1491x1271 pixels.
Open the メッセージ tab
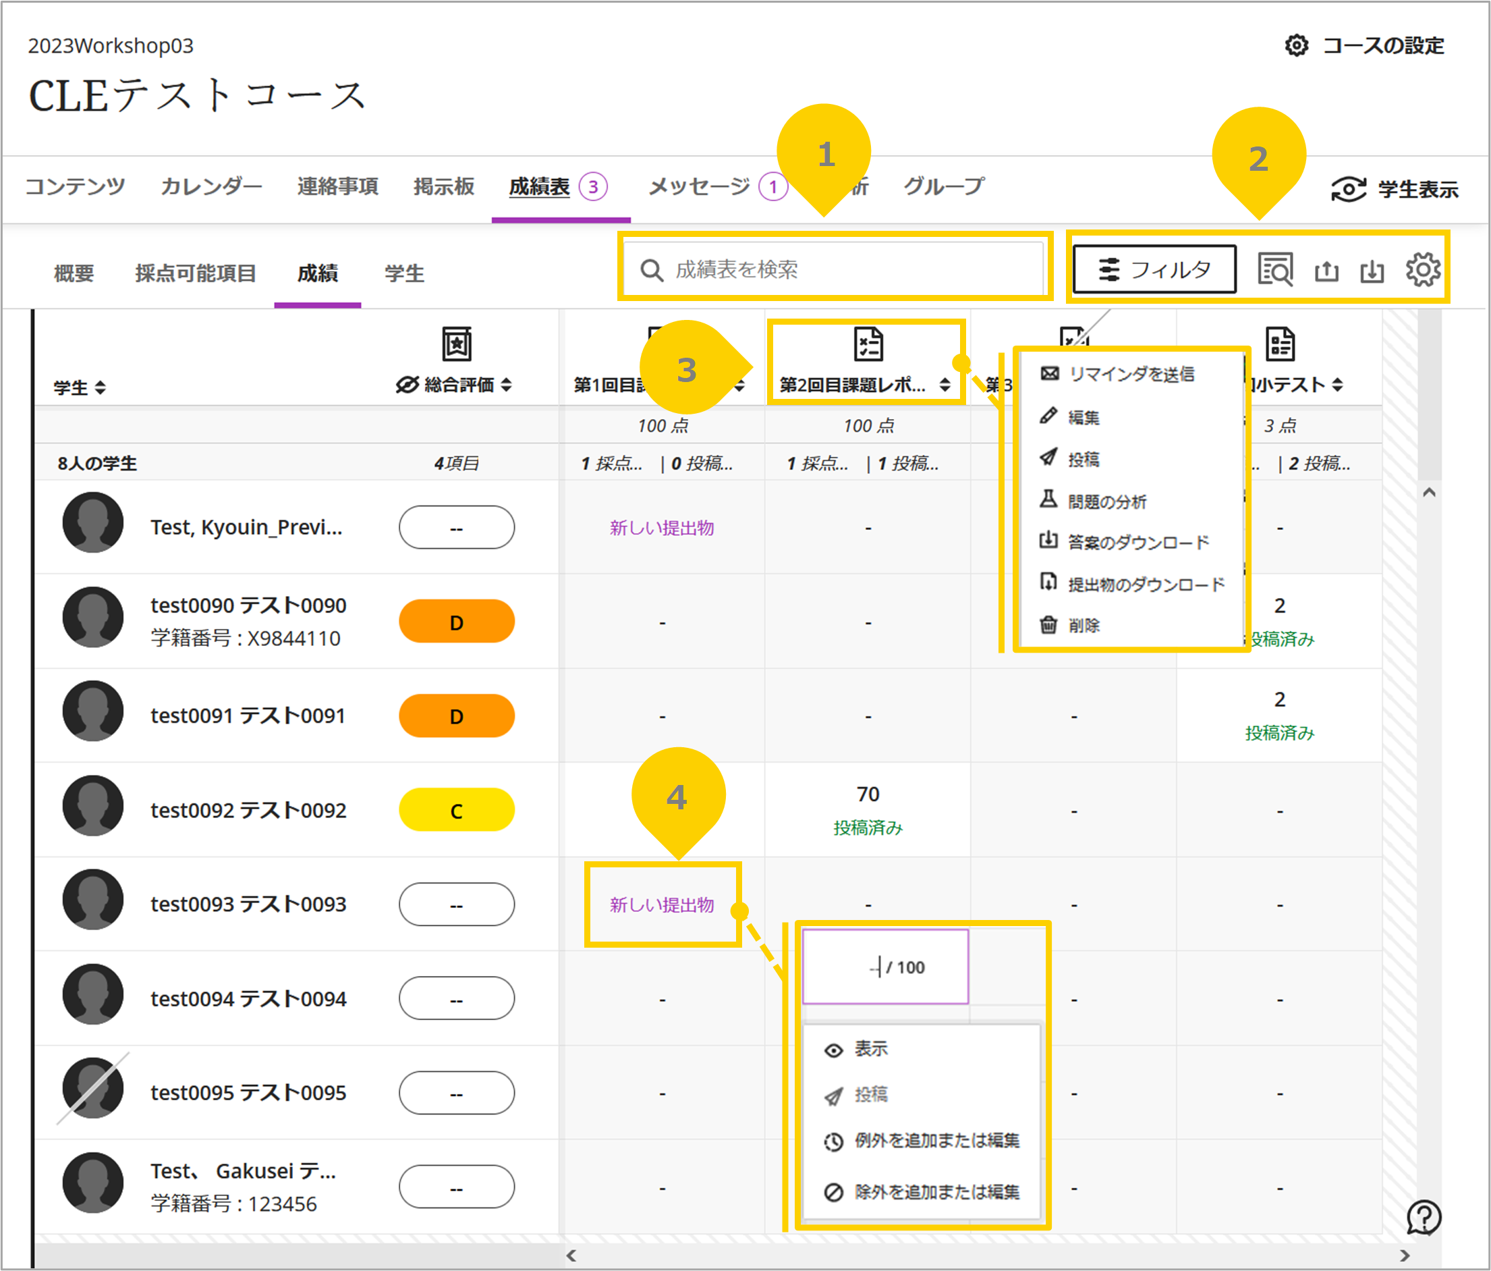[x=699, y=186]
